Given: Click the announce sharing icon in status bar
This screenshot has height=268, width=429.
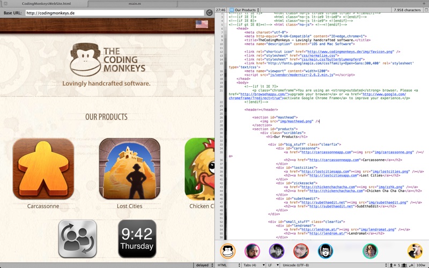Looking at the screenshot, I should [x=411, y=265].
